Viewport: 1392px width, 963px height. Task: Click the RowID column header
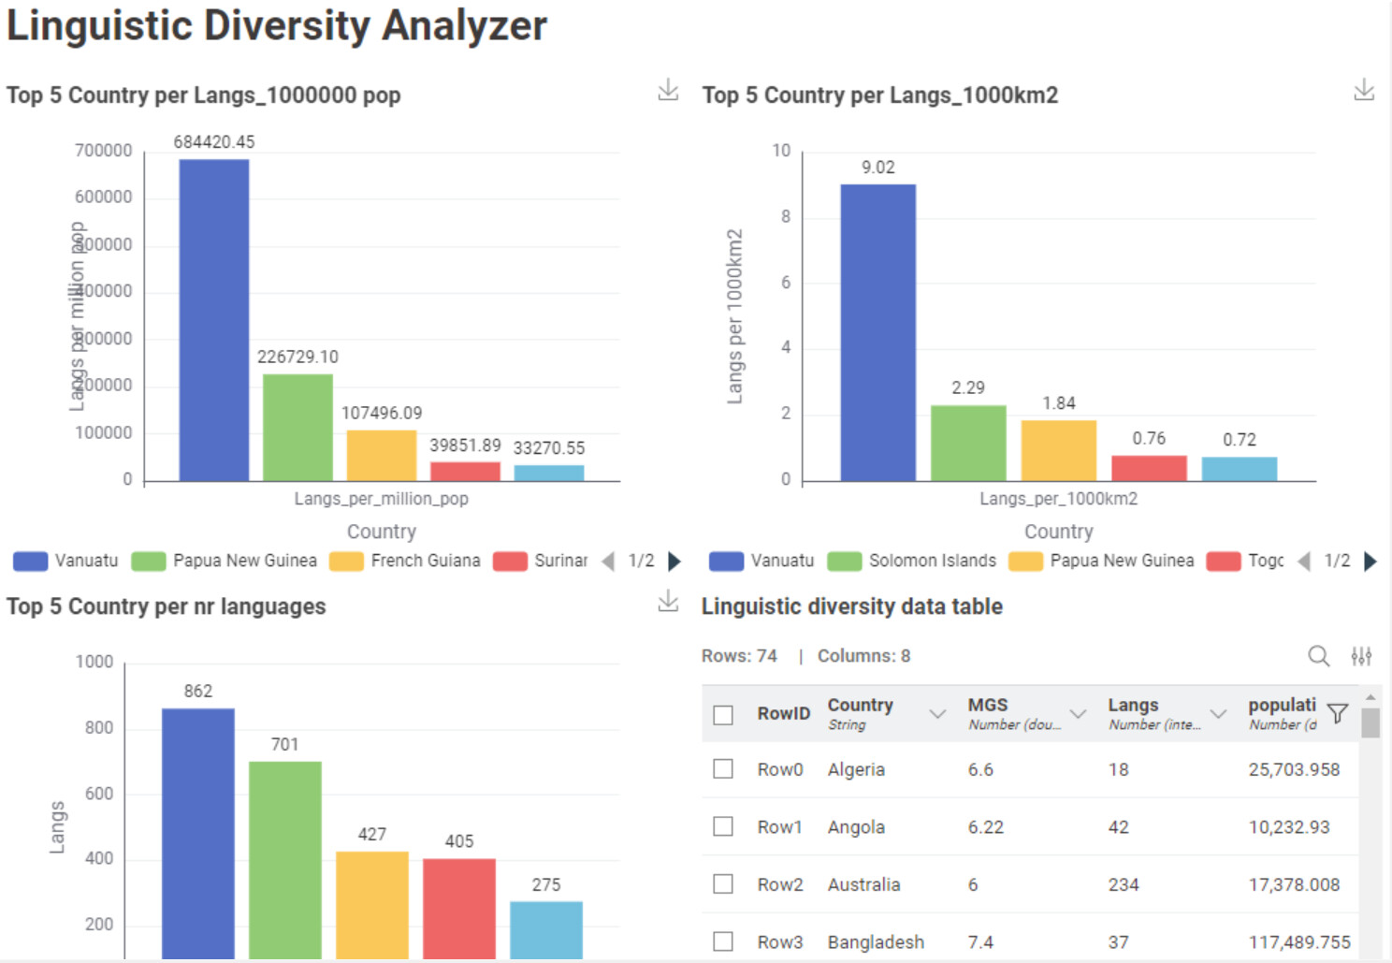coord(784,714)
